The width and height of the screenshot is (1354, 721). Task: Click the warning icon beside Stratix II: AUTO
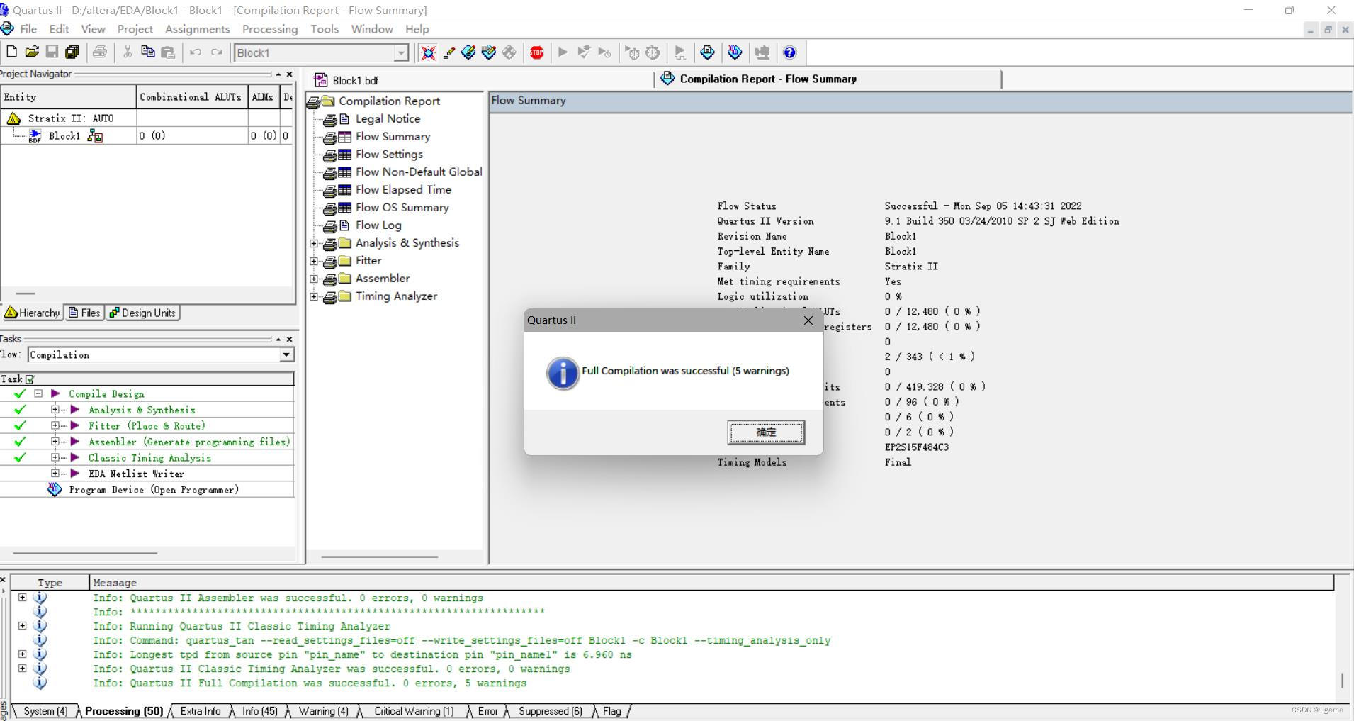(13, 118)
